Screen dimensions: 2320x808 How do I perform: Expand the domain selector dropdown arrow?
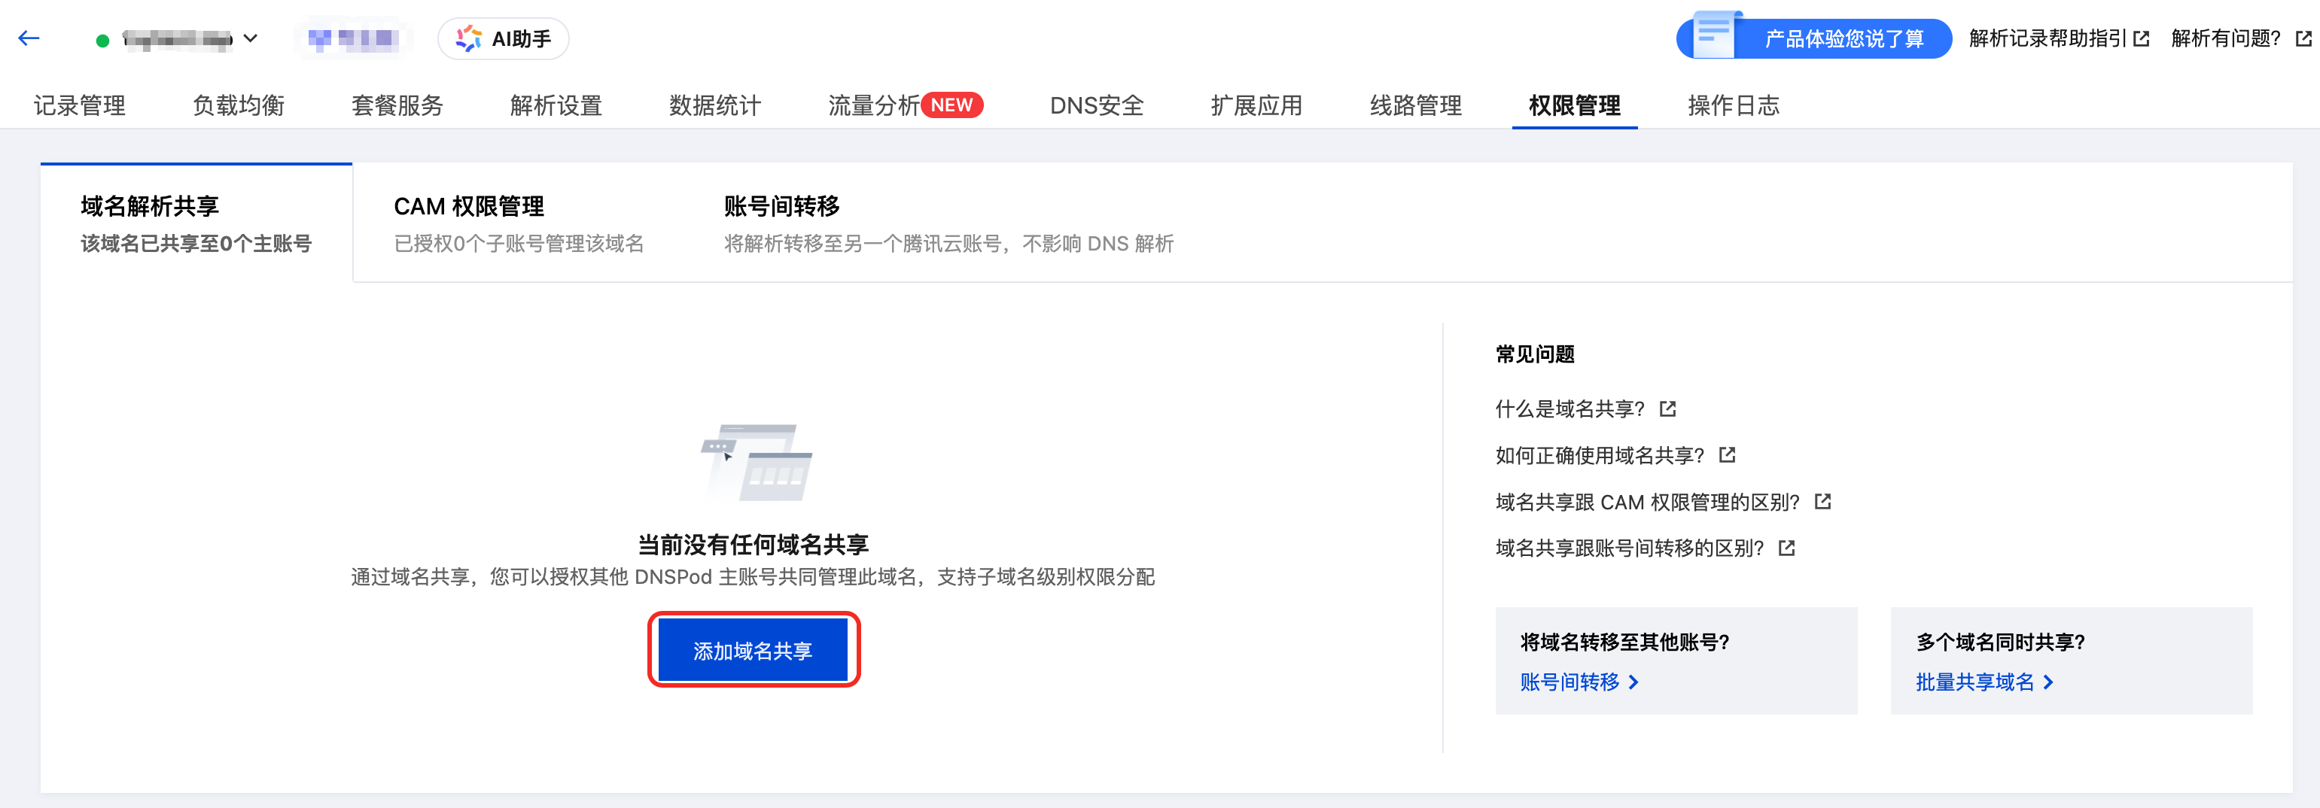[251, 38]
